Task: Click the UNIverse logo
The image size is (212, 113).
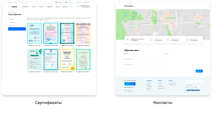Action: [x=12, y=7]
